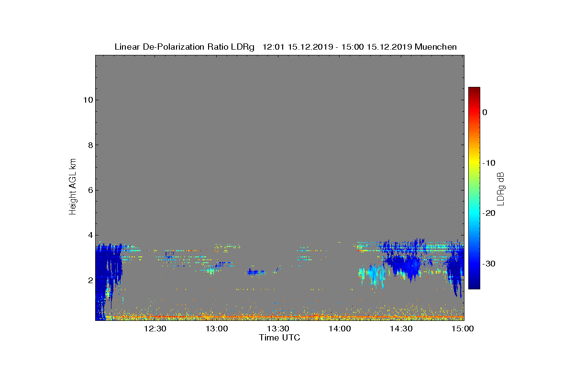574x382 pixels.
Task: Click the plot title 'Linear De-Polarization Ratio LDRg'
Action: pos(185,47)
